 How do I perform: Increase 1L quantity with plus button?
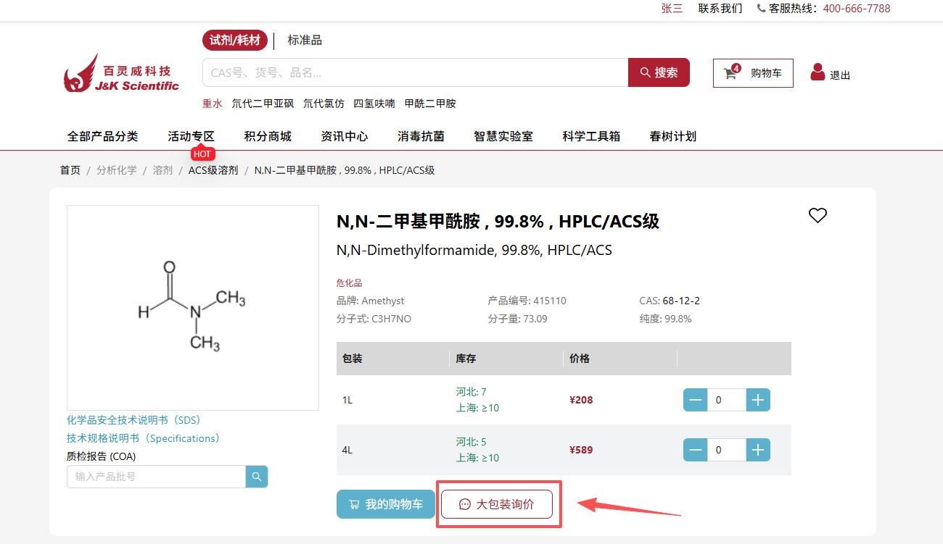[x=758, y=400]
